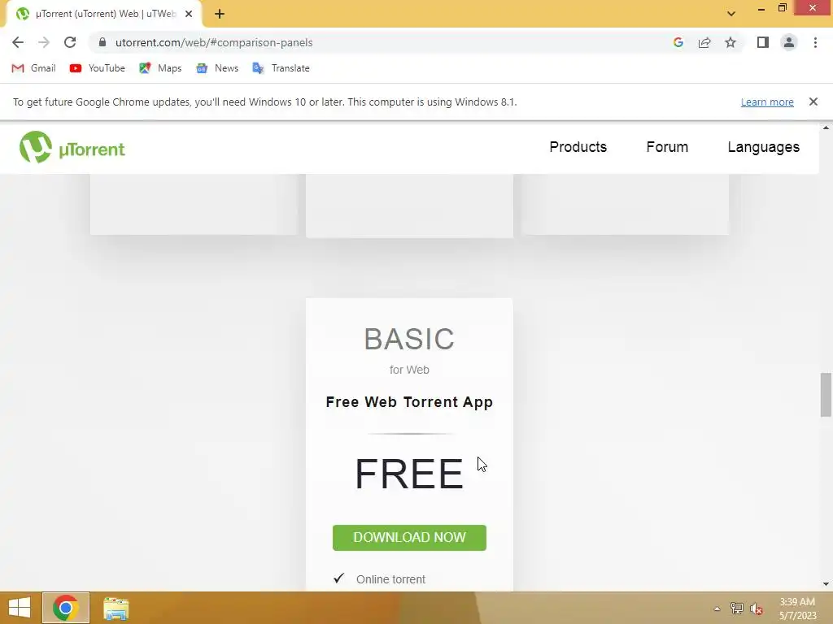Open Gmail bookmark
This screenshot has width=833, height=624.
[33, 68]
